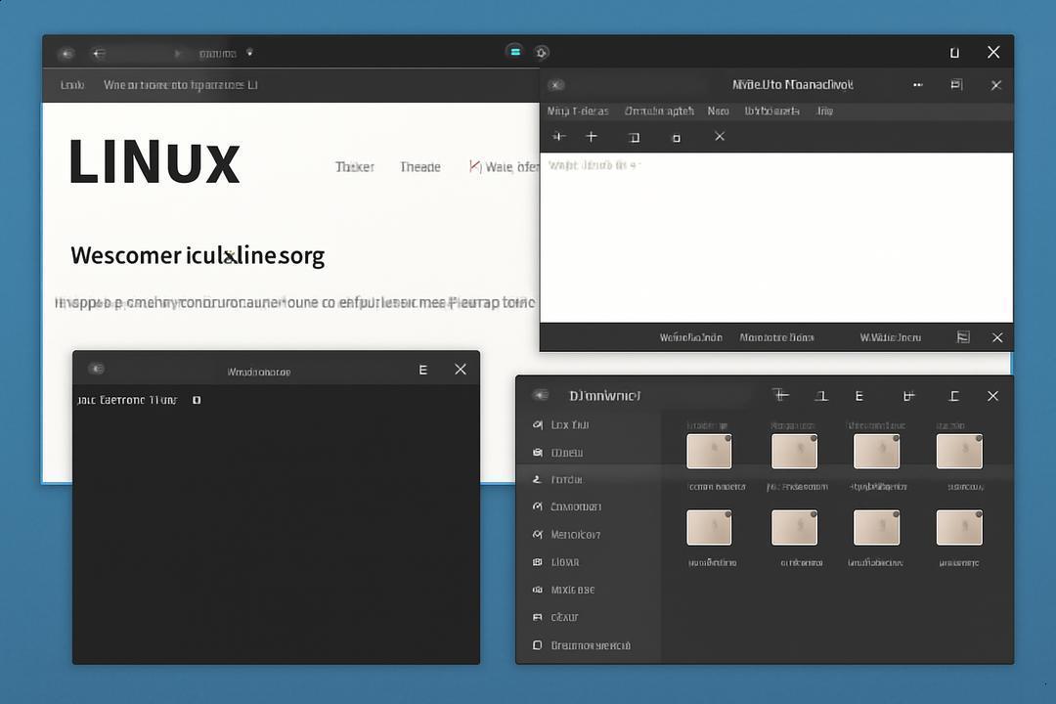
Task: Click the third status bar label starting with "W"
Action: click(891, 337)
